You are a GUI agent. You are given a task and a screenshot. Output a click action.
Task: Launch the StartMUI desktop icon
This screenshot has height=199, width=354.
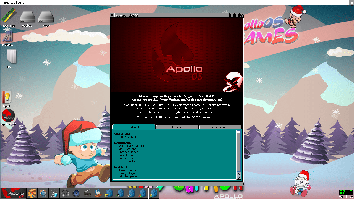point(7,38)
